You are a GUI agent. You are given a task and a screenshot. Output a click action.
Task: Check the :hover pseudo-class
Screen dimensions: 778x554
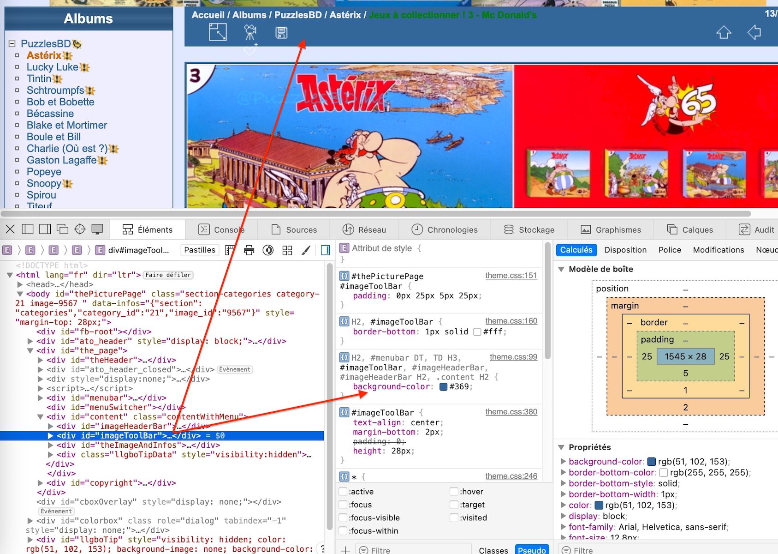454,491
